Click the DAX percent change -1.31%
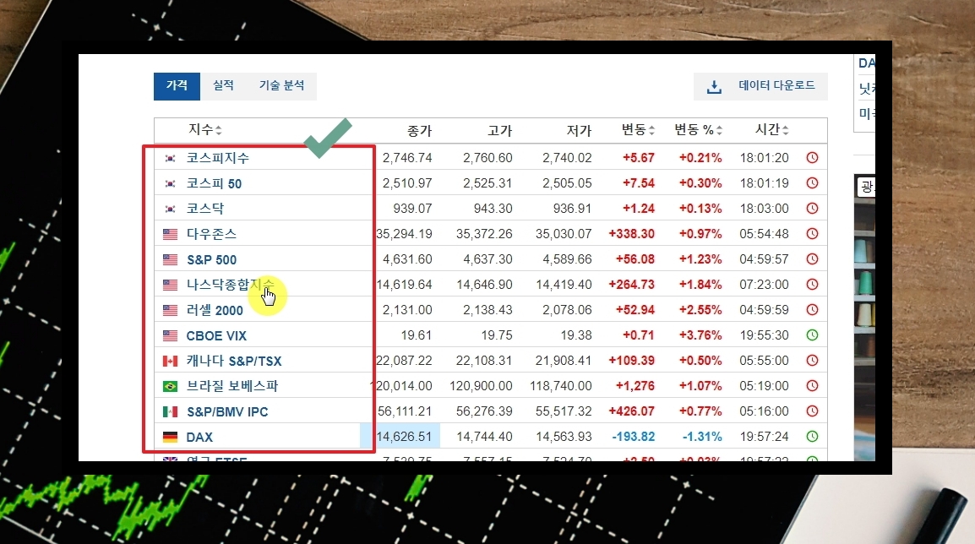The height and width of the screenshot is (544, 975). [x=702, y=437]
